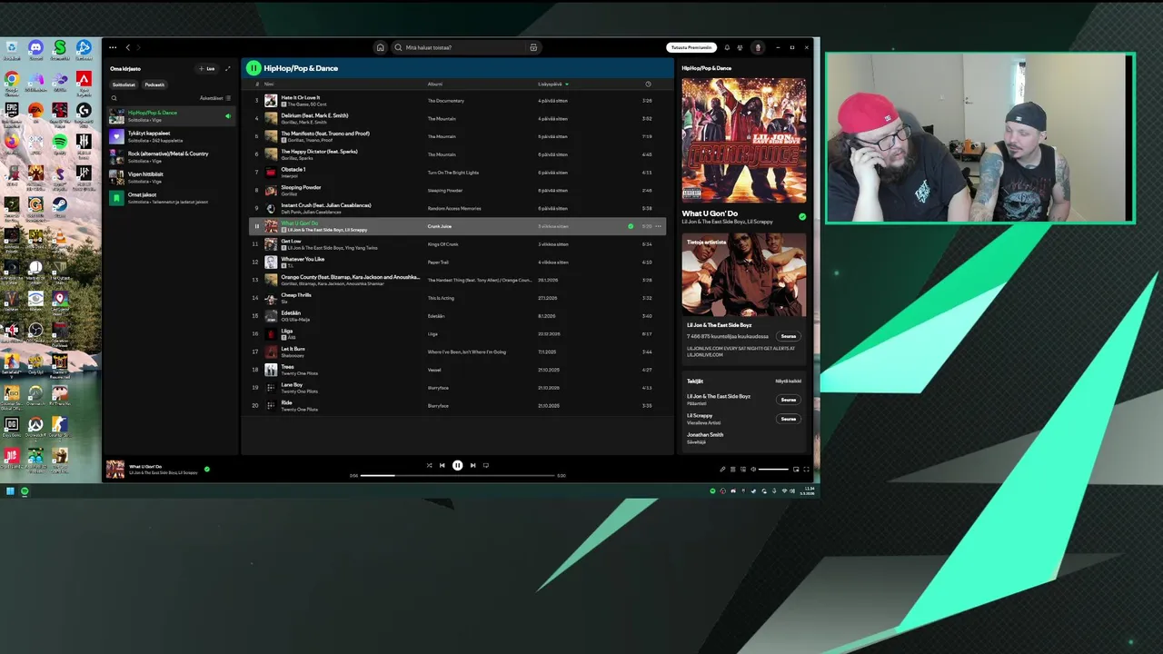Open more options for What U Gon' Do row
Image resolution: width=1163 pixels, height=654 pixels.
pyautogui.click(x=658, y=226)
